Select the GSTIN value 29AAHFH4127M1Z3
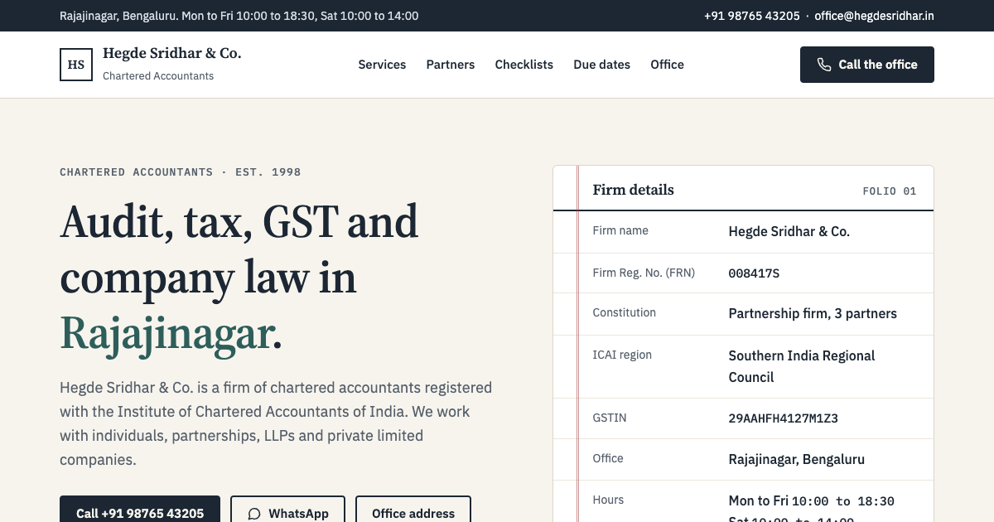Screen dimensions: 994x522 pyautogui.click(x=784, y=418)
